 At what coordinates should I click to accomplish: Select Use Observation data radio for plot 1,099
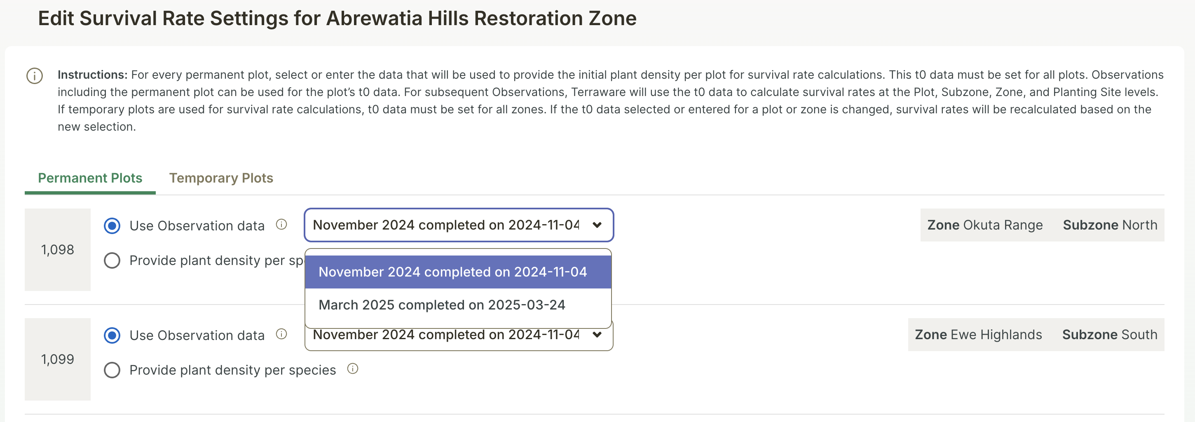coord(112,335)
